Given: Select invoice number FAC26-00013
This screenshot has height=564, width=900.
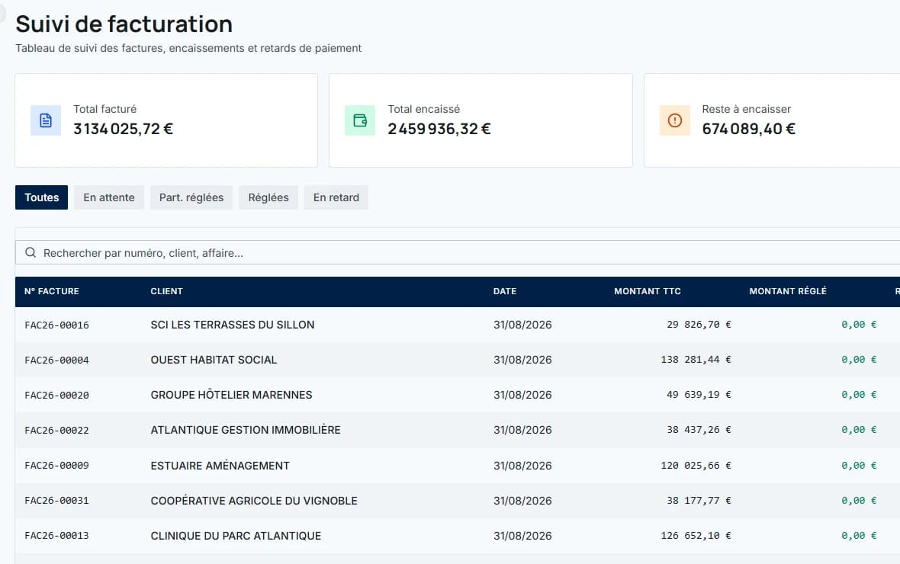Looking at the screenshot, I should coord(57,535).
